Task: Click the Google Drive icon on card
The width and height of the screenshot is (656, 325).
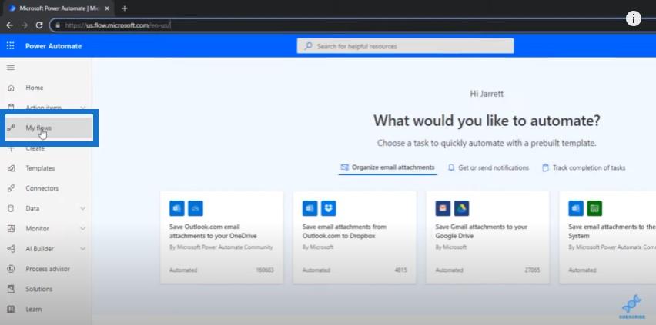Action: (461, 208)
